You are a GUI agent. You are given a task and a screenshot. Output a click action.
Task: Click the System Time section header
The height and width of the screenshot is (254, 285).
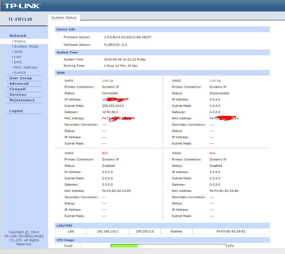click(x=162, y=52)
